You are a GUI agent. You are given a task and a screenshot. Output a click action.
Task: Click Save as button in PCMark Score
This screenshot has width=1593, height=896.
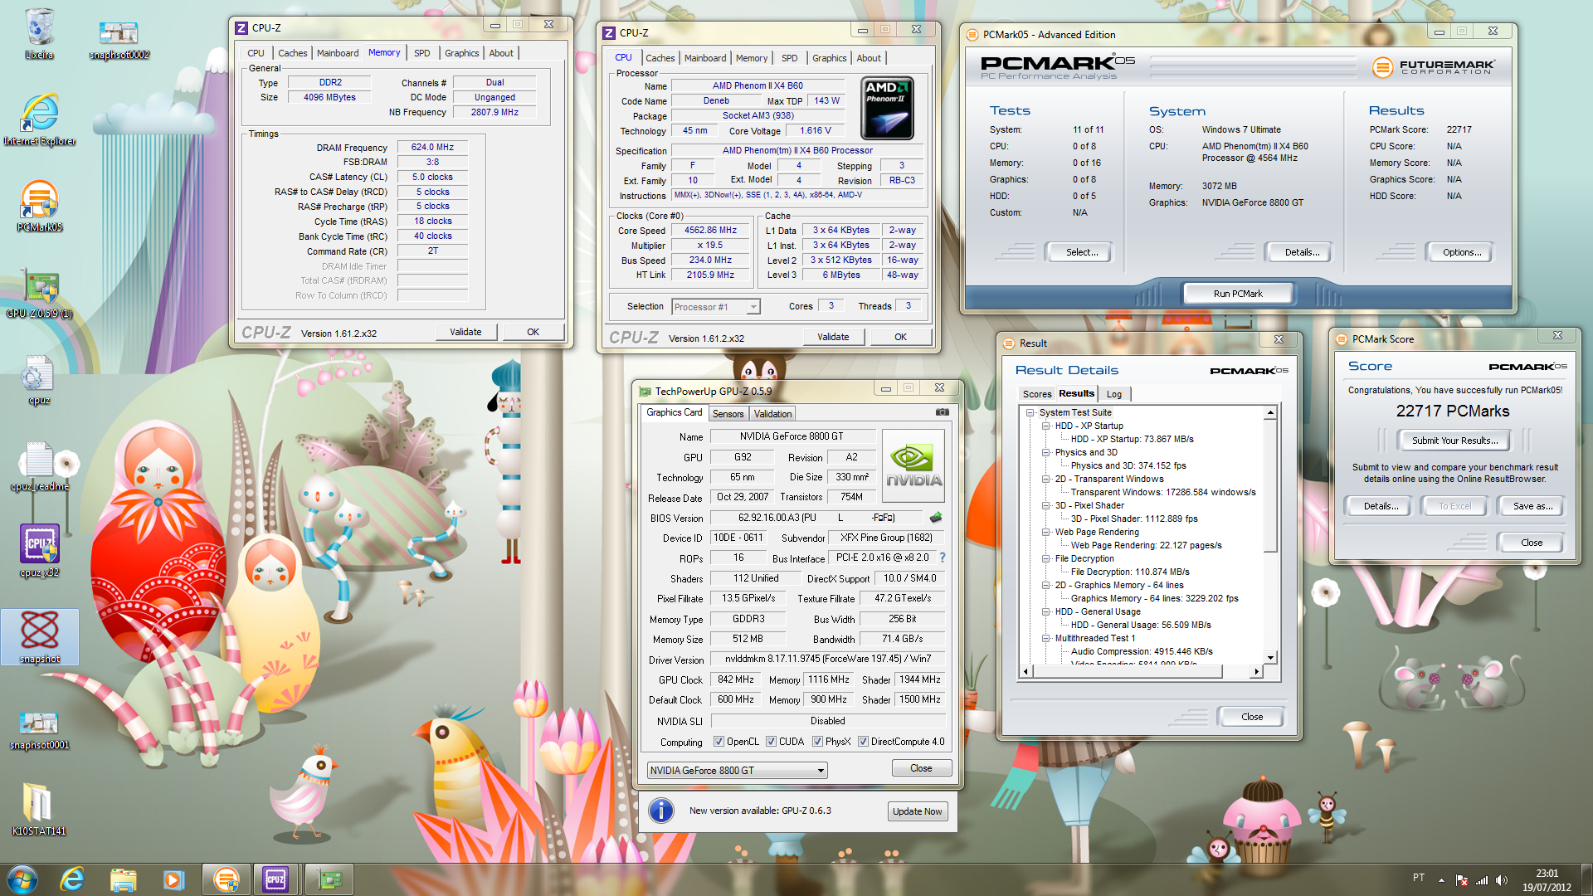[1532, 506]
